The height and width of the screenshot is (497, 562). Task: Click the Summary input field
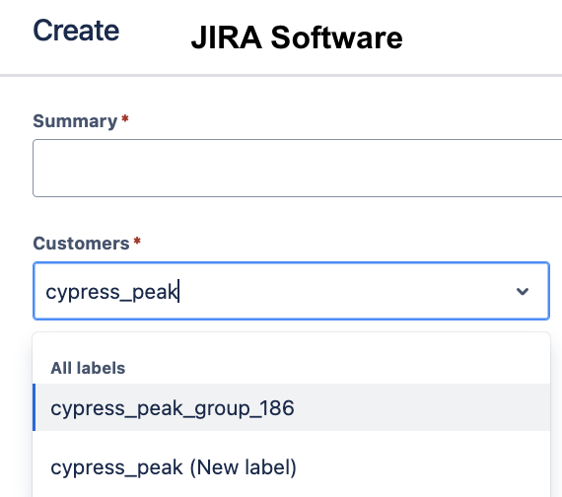tap(297, 169)
